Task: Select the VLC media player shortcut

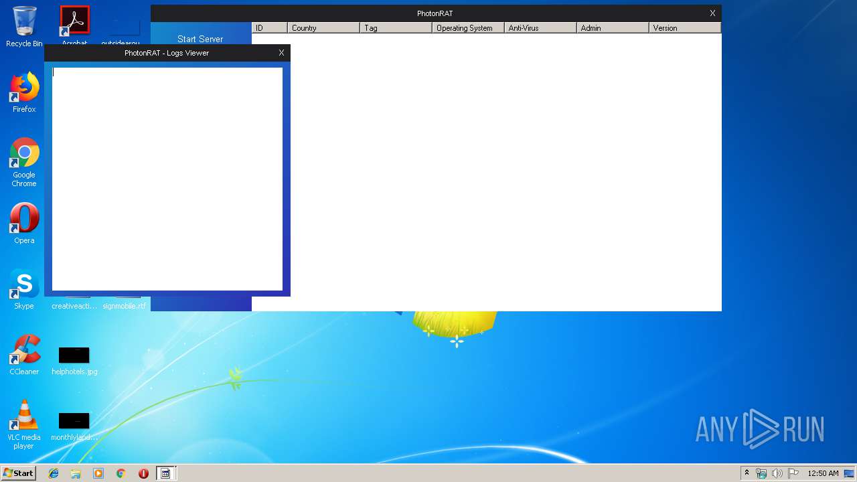Action: 24,424
